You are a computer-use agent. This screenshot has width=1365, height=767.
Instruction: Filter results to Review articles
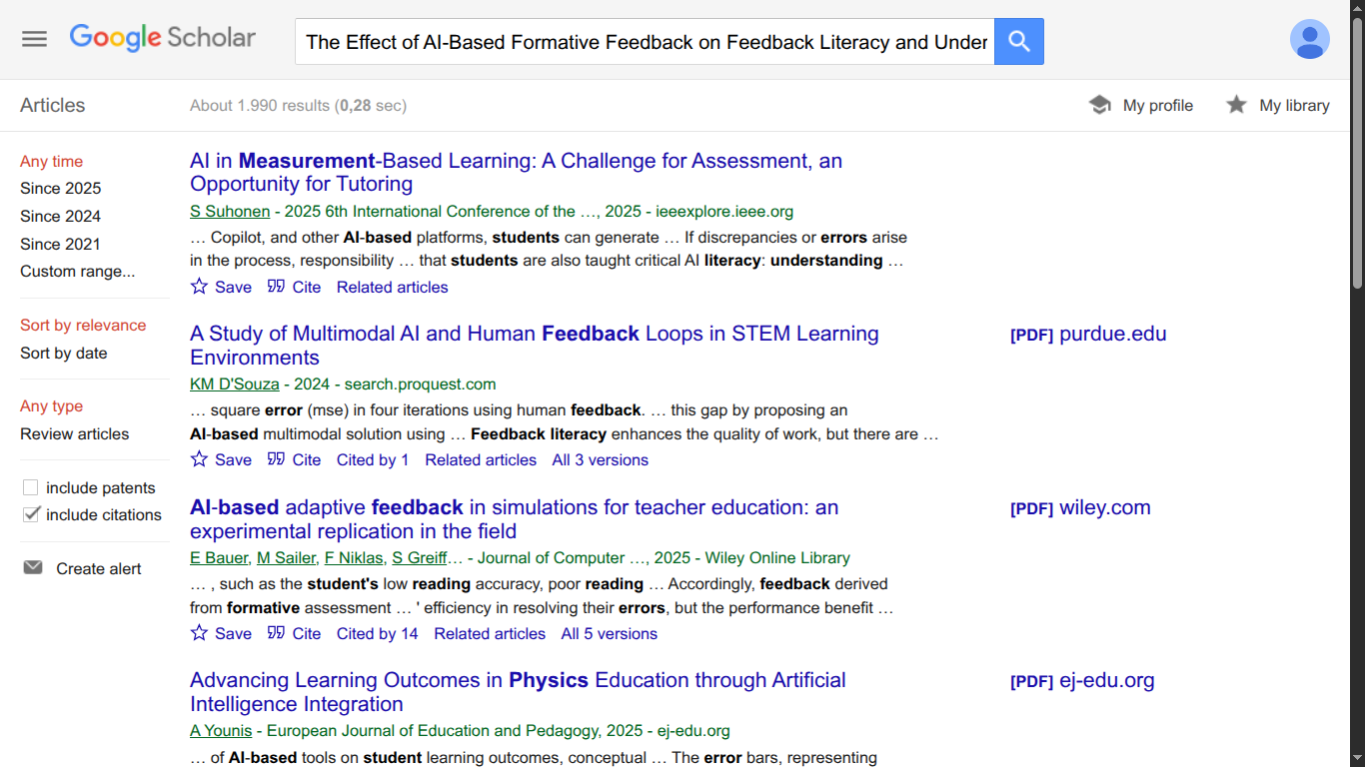point(74,433)
